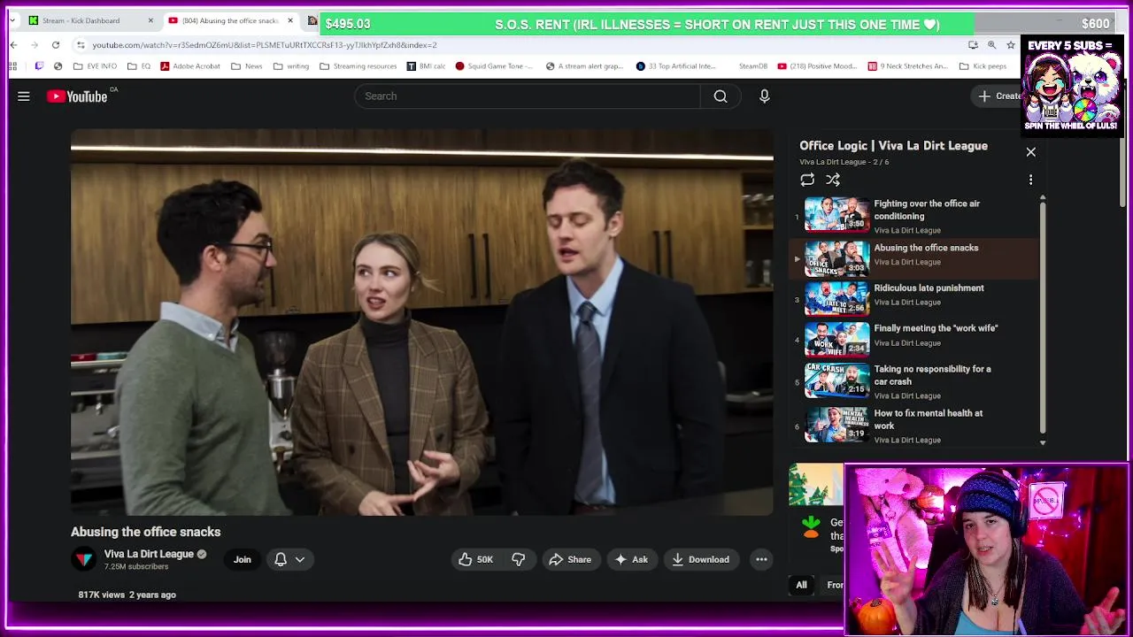This screenshot has width=1133, height=637.
Task: Open 'Squid Game Tone' bookmark
Action: pos(495,66)
